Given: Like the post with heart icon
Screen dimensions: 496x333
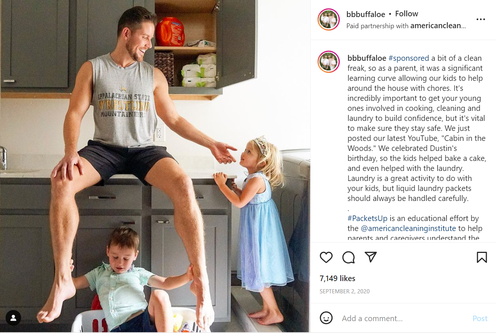Looking at the screenshot, I should [x=326, y=257].
